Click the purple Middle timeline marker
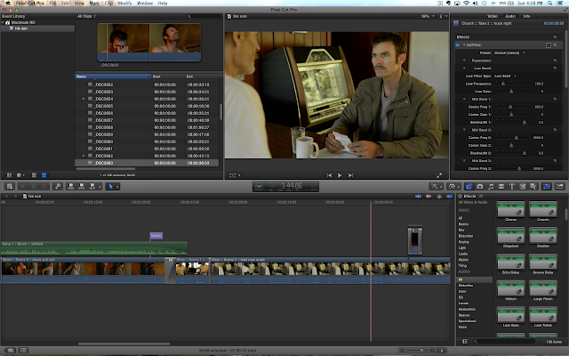Image resolution: width=569 pixels, height=356 pixels. click(156, 236)
